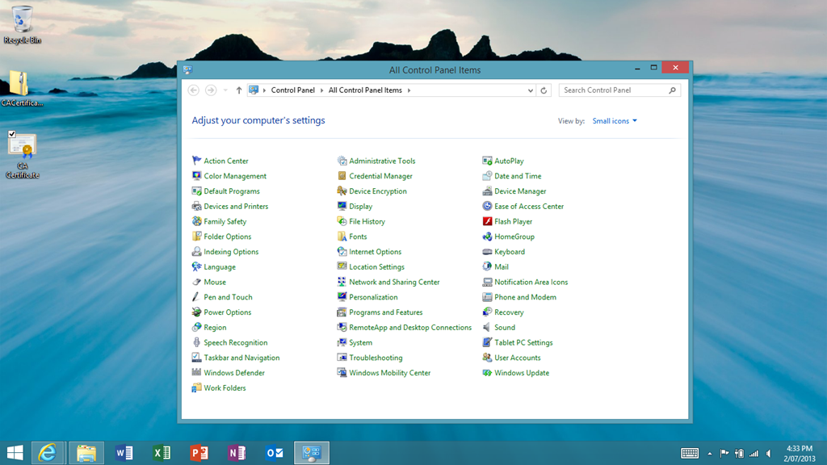Open the View by Small icons dropdown
The width and height of the screenshot is (827, 465).
point(615,121)
